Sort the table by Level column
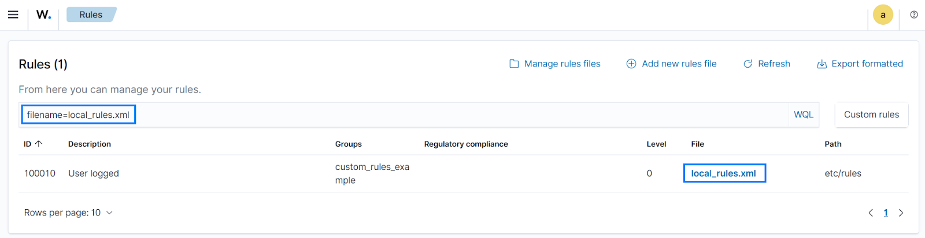Screen dimensions: 925x238 coord(656,144)
